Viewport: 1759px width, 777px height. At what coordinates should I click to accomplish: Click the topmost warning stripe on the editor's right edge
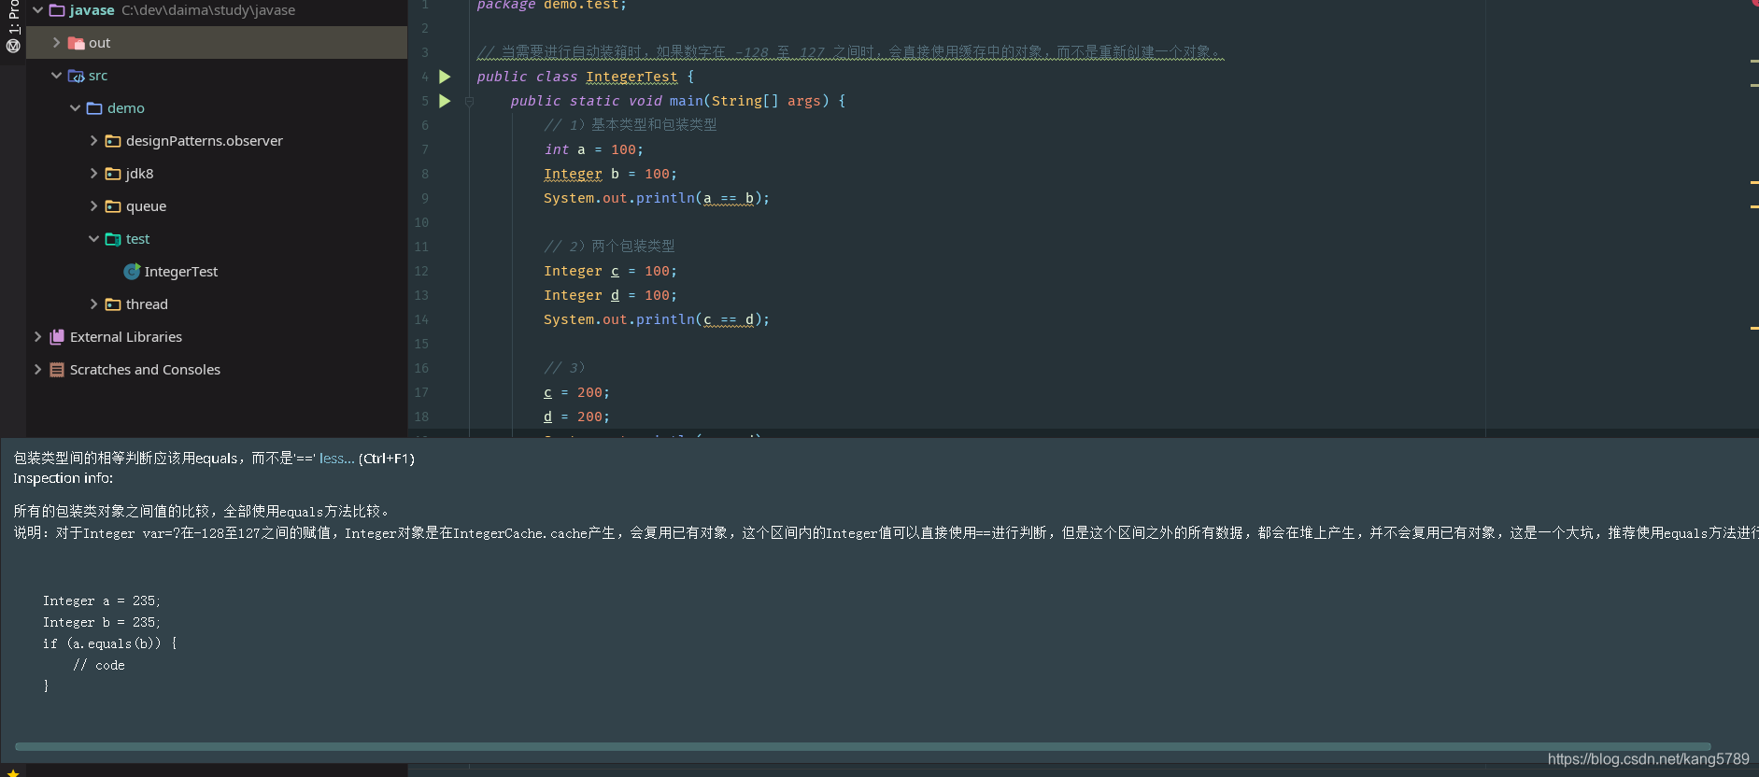1754,61
